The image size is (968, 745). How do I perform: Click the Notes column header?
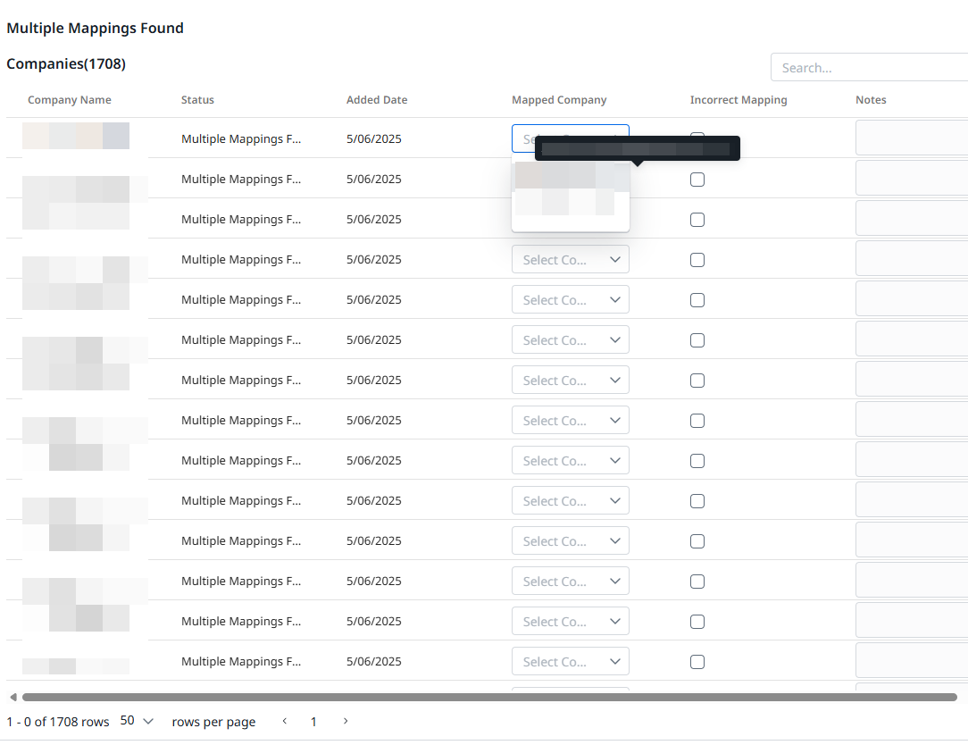pos(871,100)
